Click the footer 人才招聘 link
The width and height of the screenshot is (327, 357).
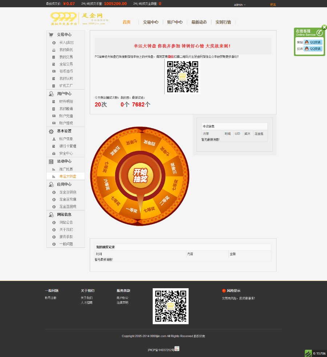[86, 302]
